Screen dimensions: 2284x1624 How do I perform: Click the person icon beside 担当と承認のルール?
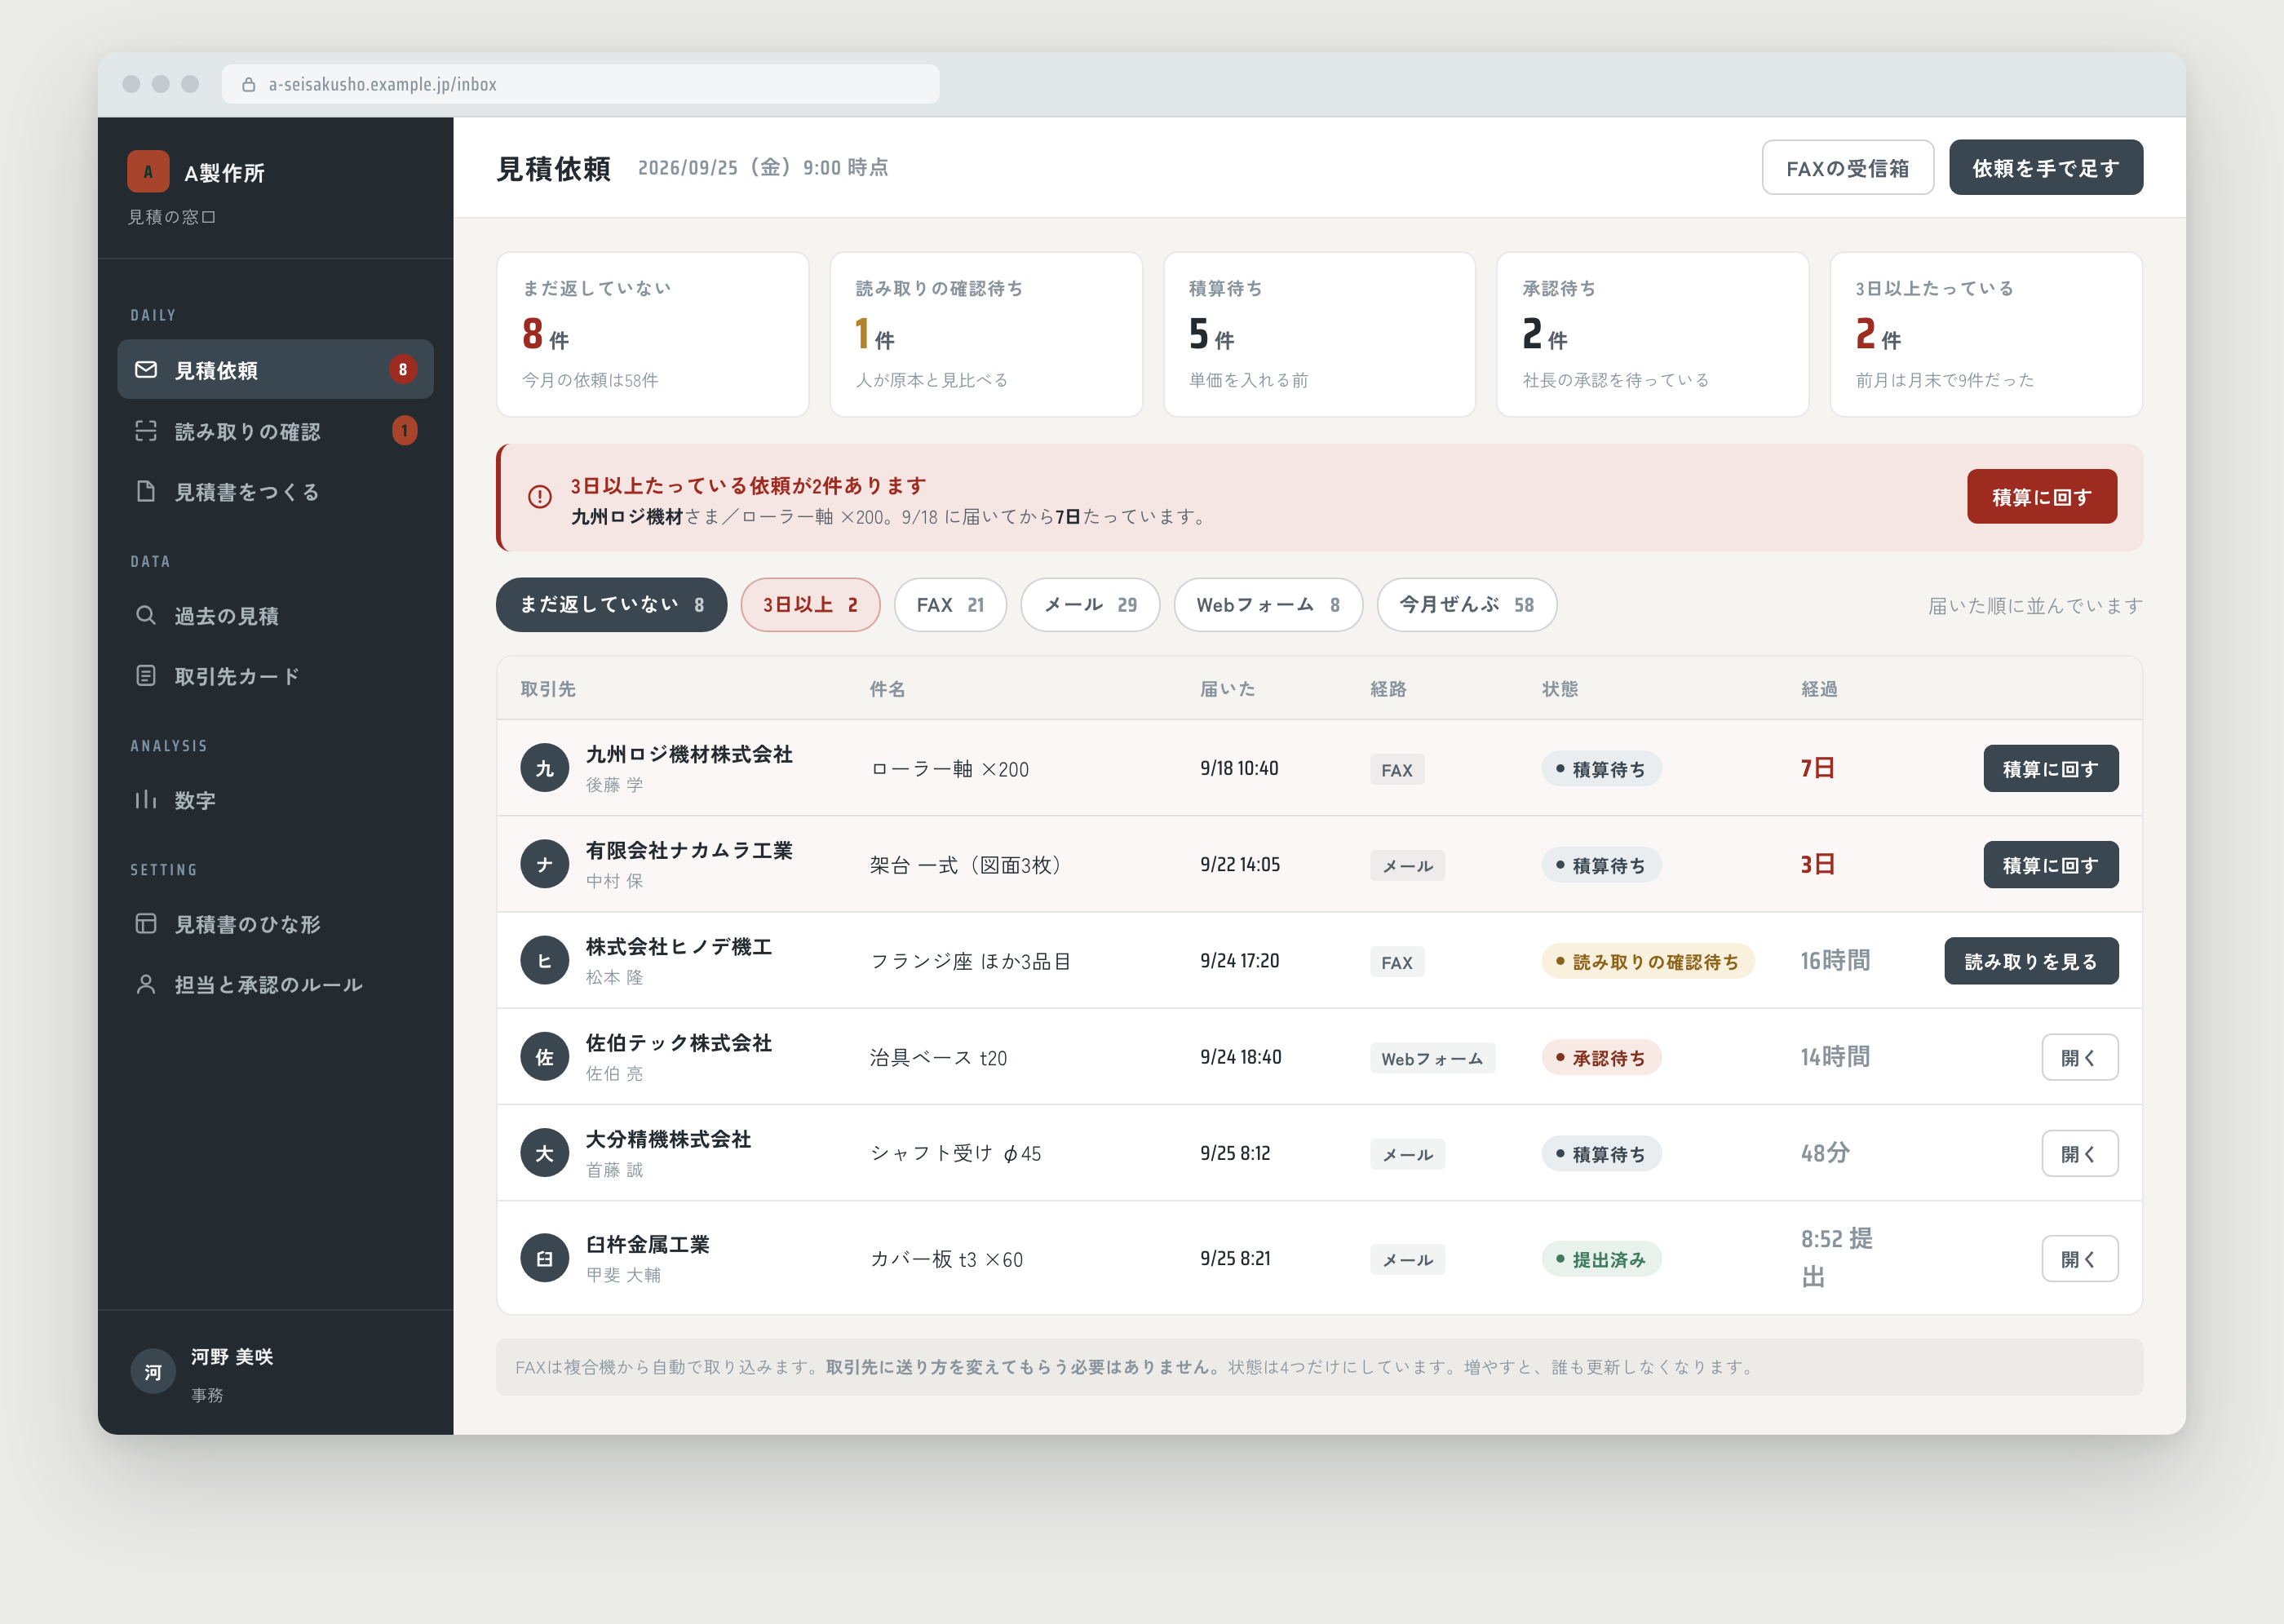[x=146, y=984]
